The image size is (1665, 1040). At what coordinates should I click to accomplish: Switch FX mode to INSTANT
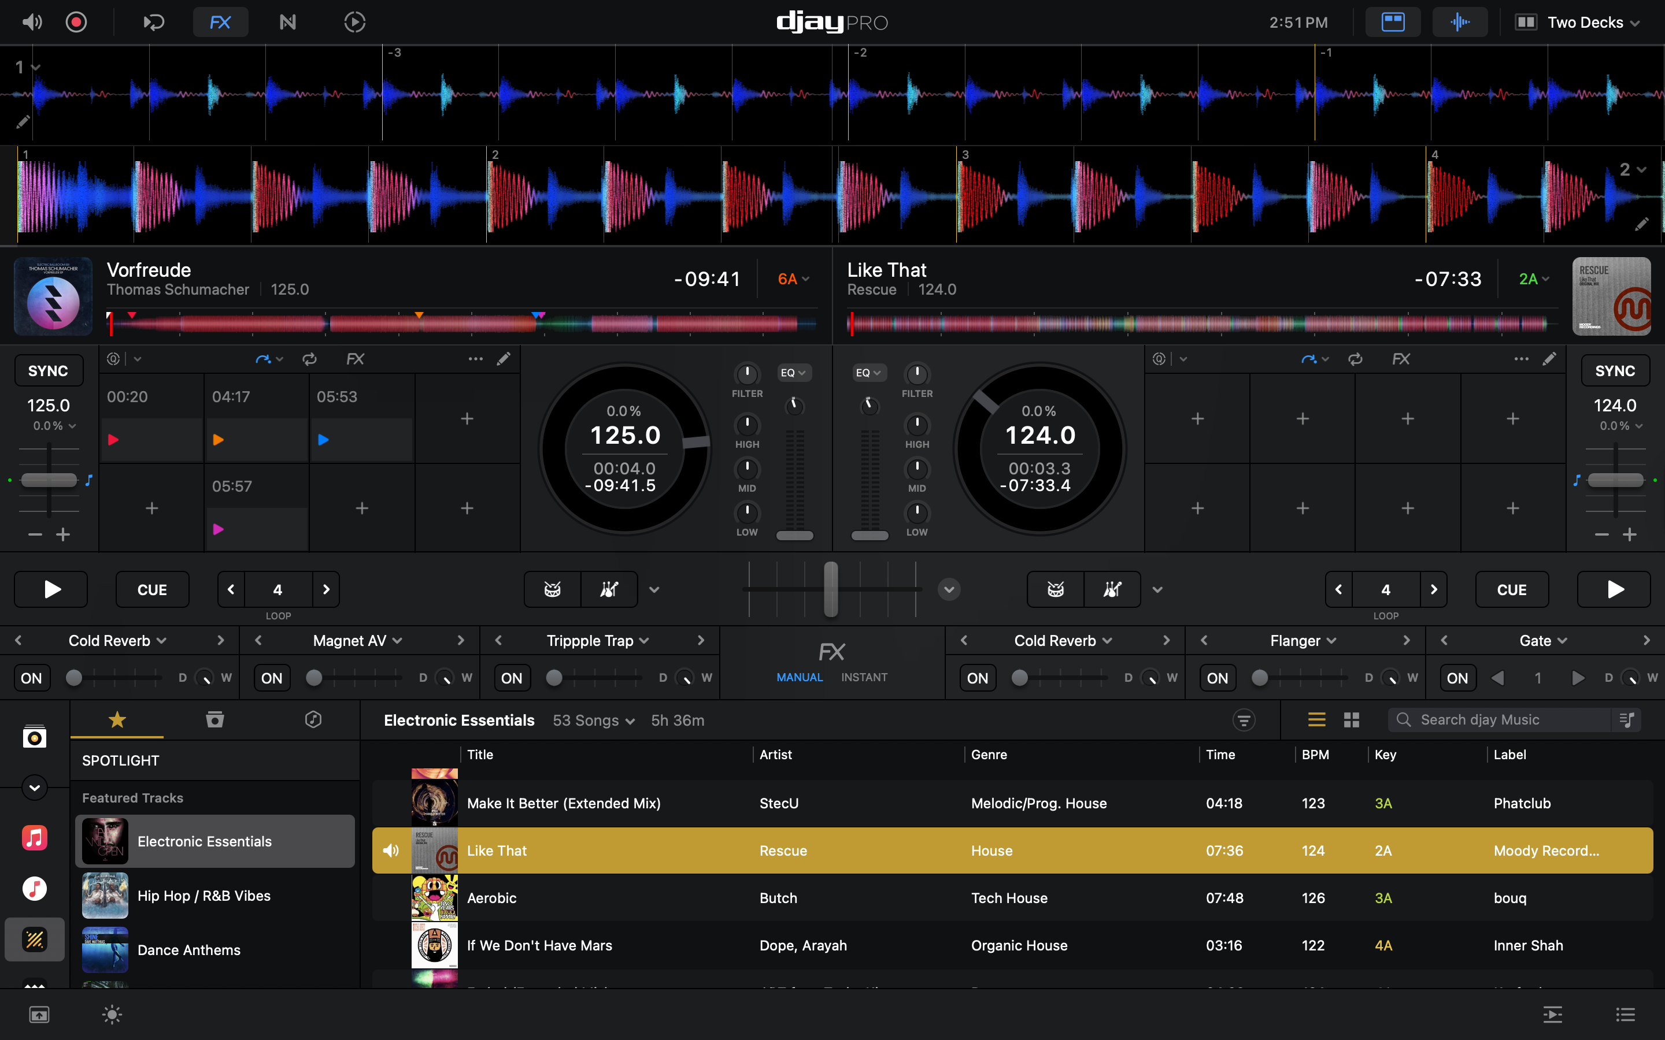click(864, 678)
